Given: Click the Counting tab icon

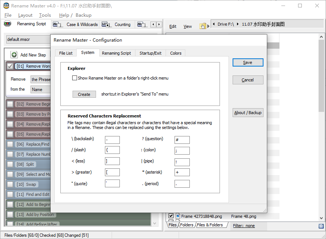Looking at the screenshot, I should (x=105, y=25).
